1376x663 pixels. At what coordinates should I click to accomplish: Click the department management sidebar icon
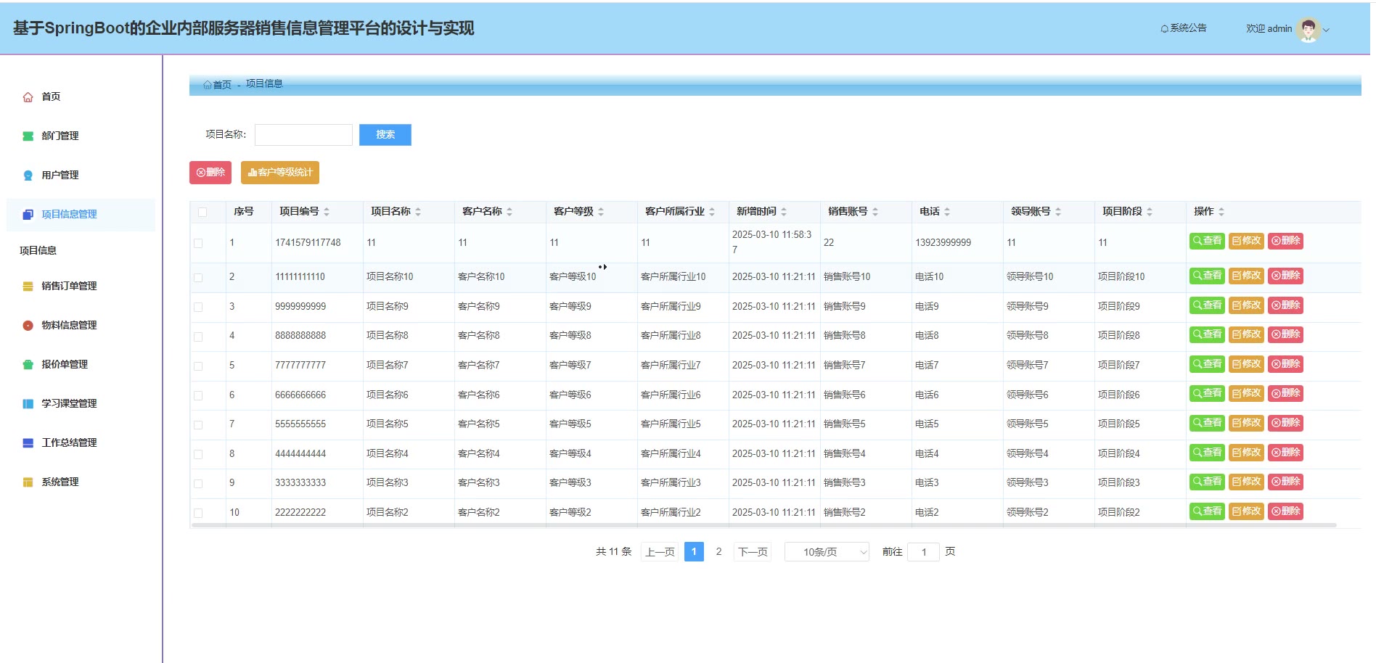(x=28, y=136)
